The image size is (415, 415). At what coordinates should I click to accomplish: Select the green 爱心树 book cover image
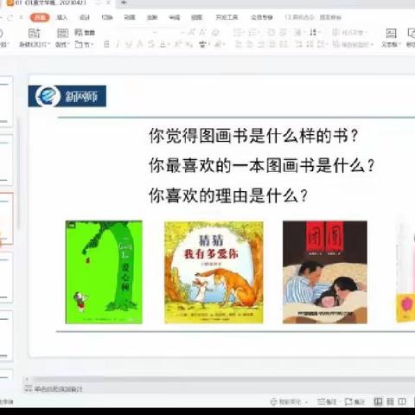click(x=104, y=272)
